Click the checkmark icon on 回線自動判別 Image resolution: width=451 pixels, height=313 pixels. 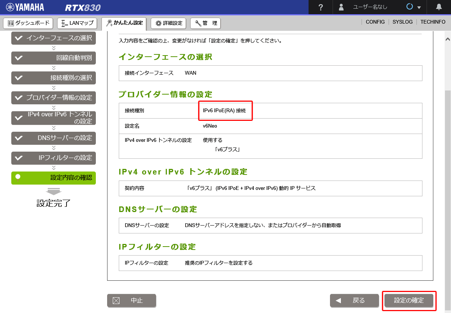[x=18, y=58]
